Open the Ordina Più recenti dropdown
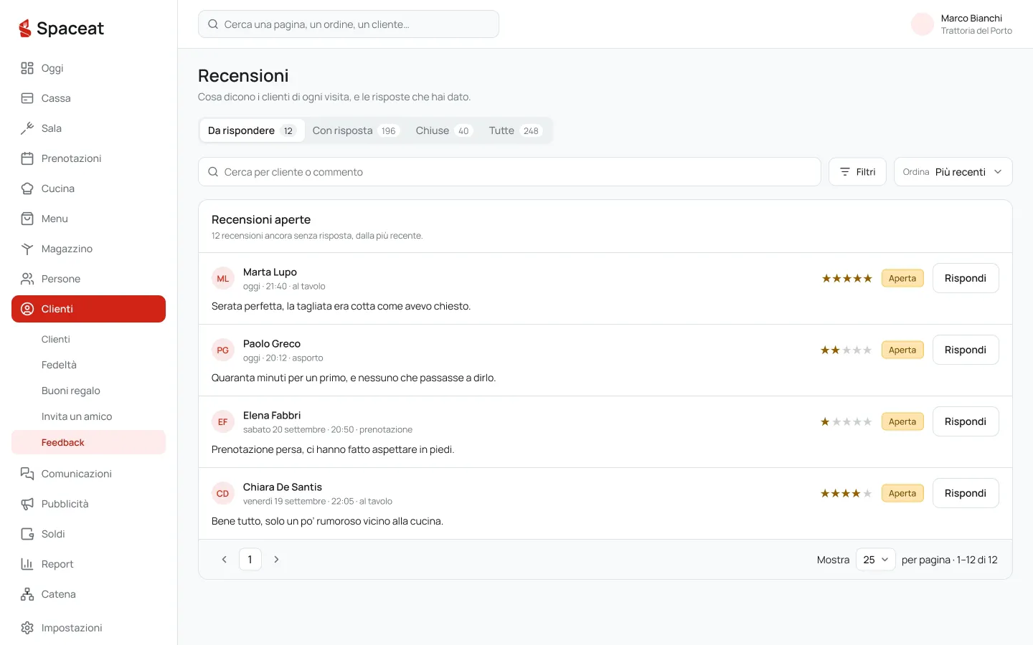 click(953, 172)
